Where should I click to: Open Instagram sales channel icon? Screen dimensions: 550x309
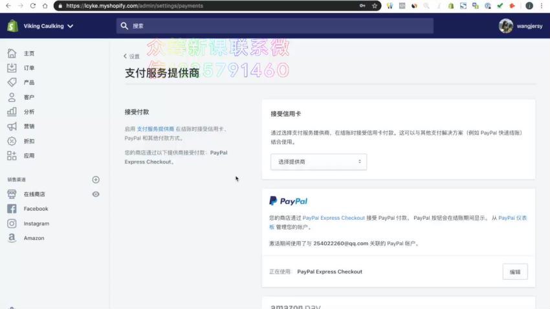[12, 224]
